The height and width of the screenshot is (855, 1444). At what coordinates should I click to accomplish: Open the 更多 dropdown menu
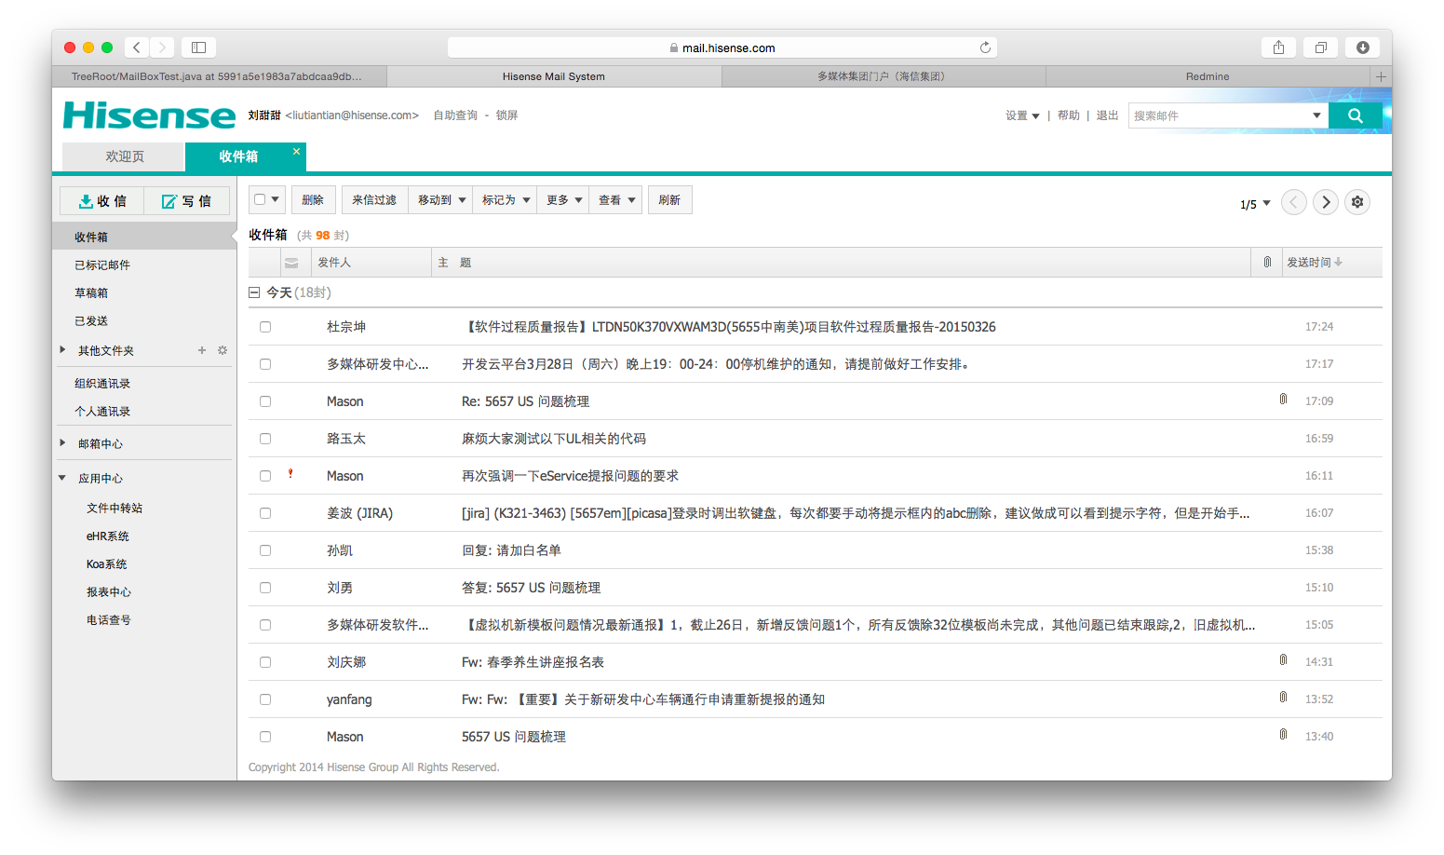(563, 200)
